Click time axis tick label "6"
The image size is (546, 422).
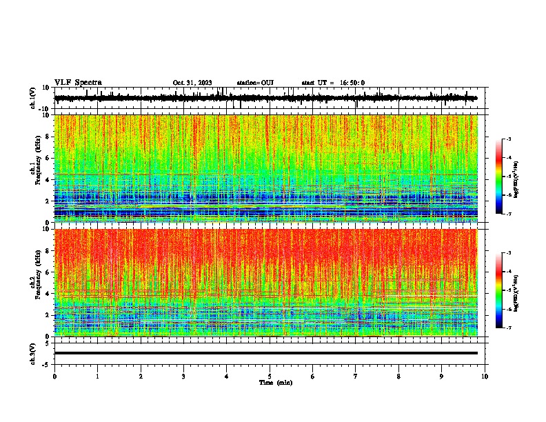coord(313,376)
